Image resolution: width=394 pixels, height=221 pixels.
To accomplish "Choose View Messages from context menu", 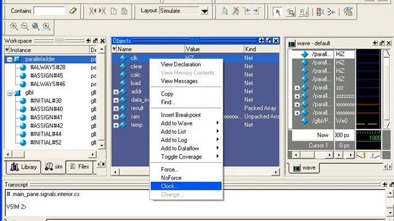I will pyautogui.click(x=179, y=81).
